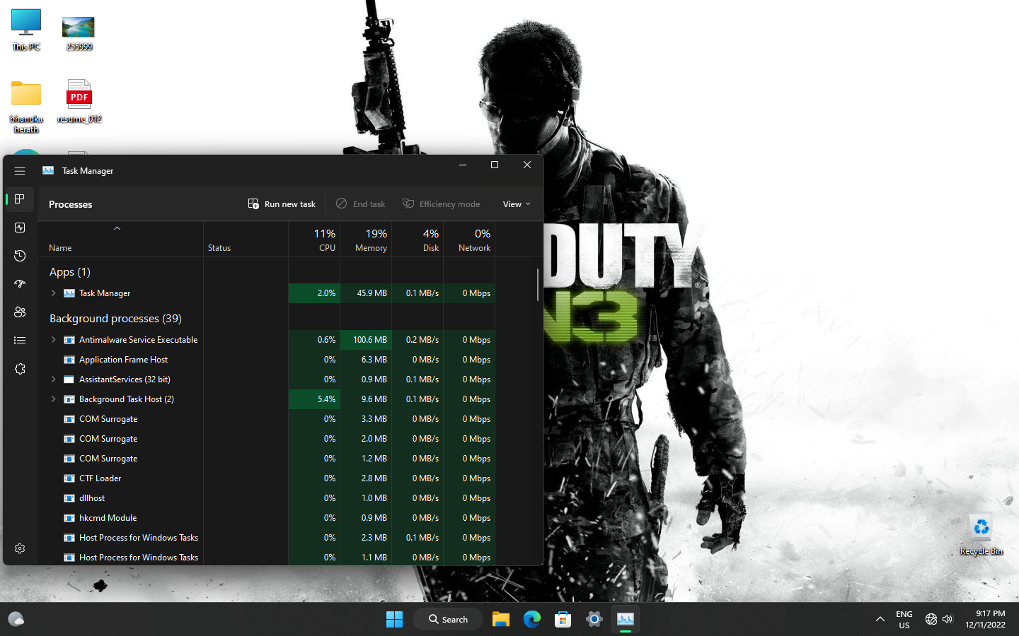Open the Startup apps icon in sidebar
The width and height of the screenshot is (1019, 636).
tap(20, 284)
